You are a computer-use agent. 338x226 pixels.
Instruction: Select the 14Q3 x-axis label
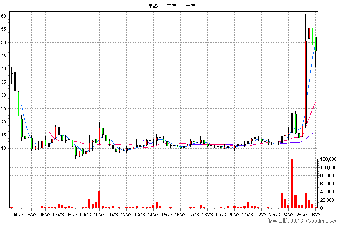(153, 215)
